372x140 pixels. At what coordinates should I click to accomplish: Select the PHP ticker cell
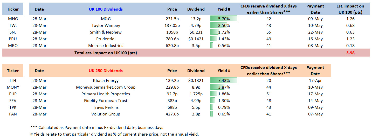coord(13,94)
